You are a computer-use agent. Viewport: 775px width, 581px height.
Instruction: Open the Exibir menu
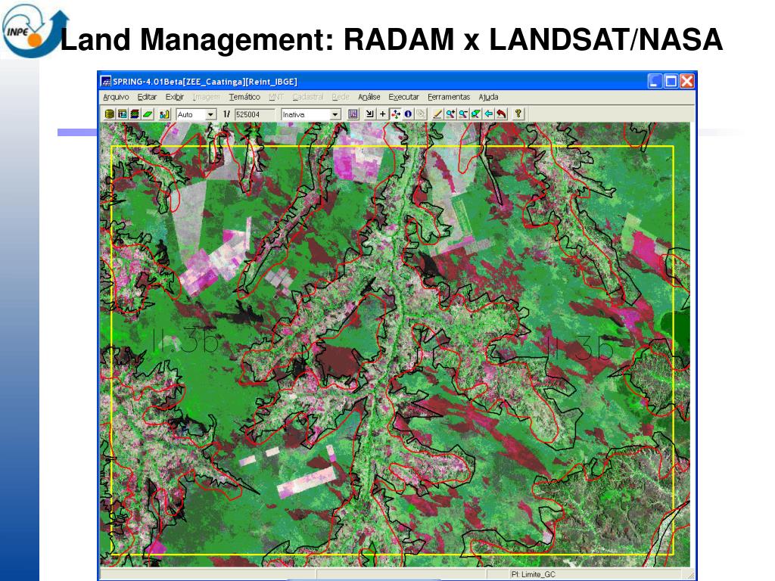pos(175,97)
